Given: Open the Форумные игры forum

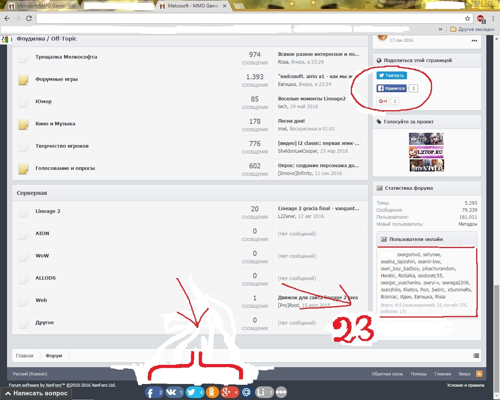Looking at the screenshot, I should [x=57, y=79].
